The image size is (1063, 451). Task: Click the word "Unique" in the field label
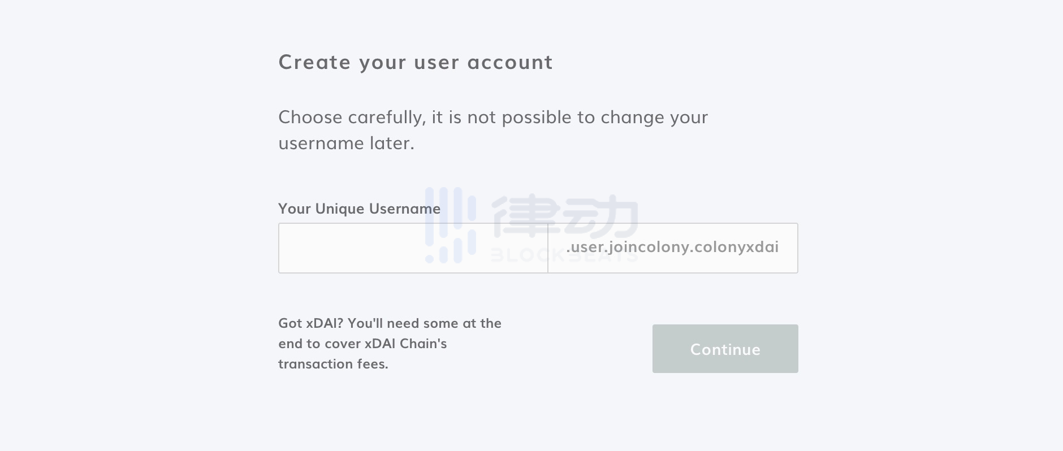point(339,209)
